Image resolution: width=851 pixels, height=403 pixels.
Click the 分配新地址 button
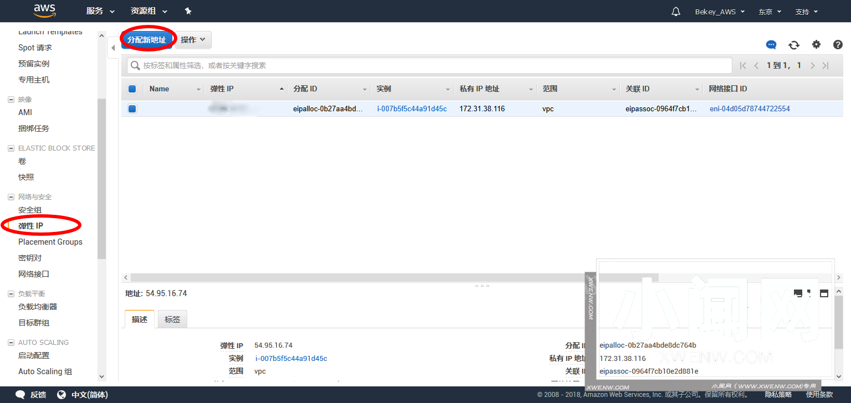tap(147, 40)
